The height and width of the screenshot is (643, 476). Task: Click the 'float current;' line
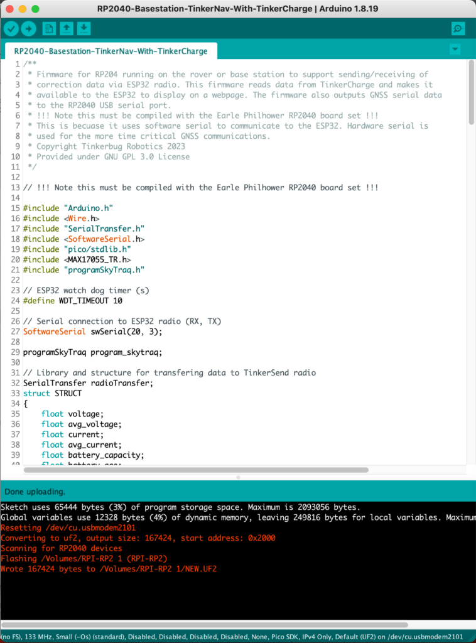point(73,435)
